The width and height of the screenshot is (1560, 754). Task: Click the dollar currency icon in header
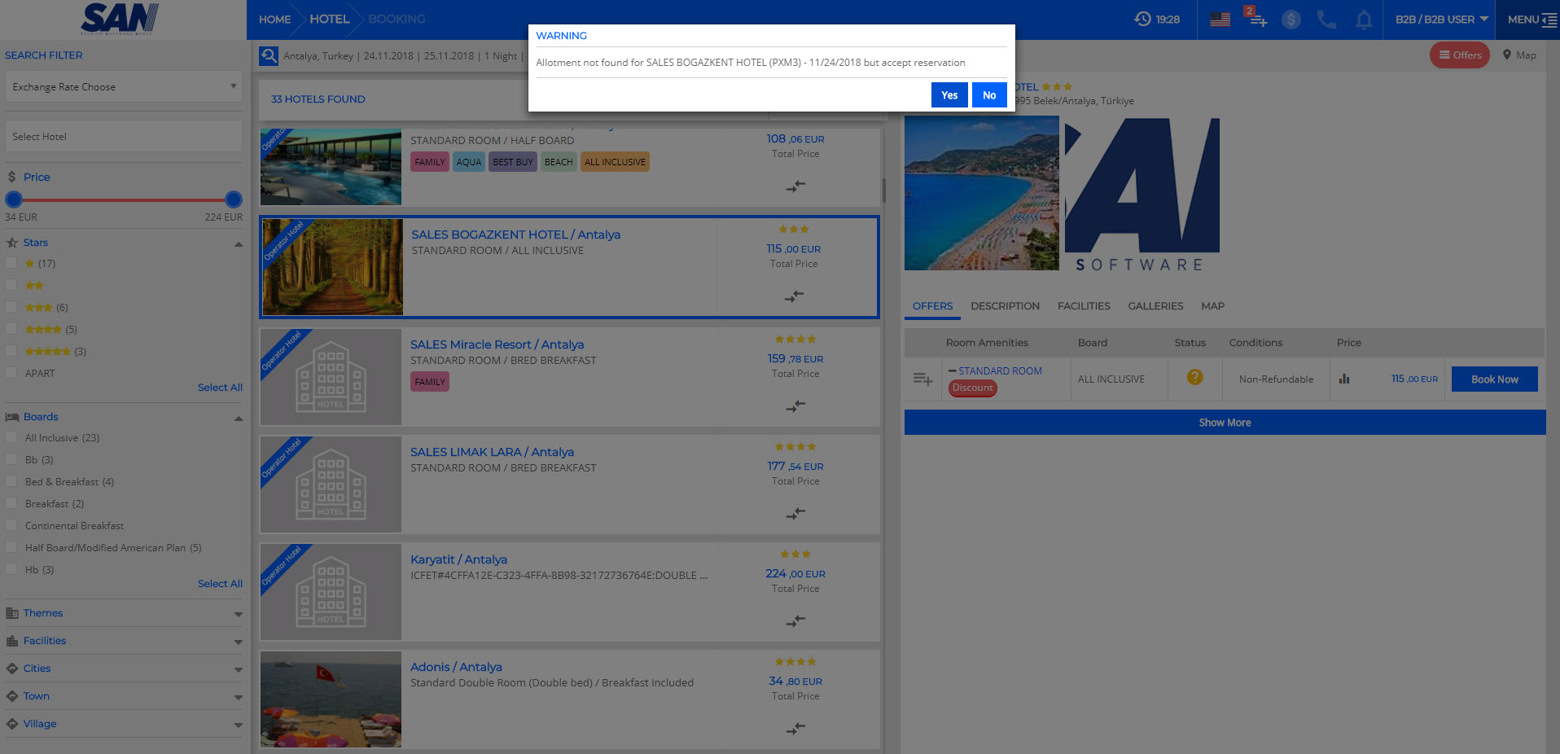click(1291, 20)
